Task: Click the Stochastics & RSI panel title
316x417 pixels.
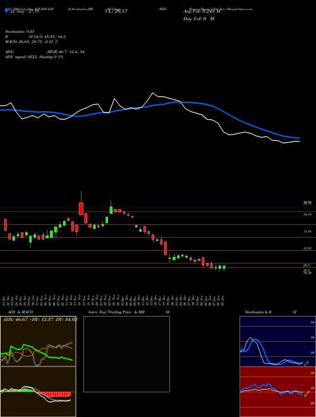Action: coord(270,312)
